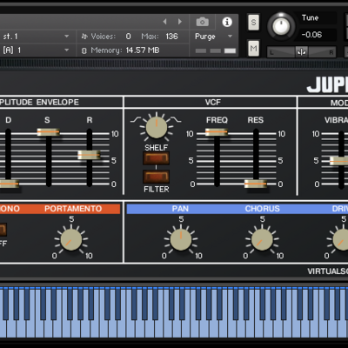Click the voices note icon beside Voices
This screenshot has height=348, width=348.
(x=84, y=37)
